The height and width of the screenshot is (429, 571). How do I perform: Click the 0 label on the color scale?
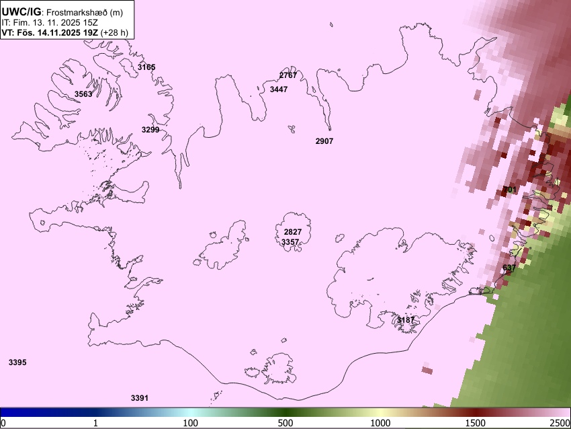pos(3,423)
